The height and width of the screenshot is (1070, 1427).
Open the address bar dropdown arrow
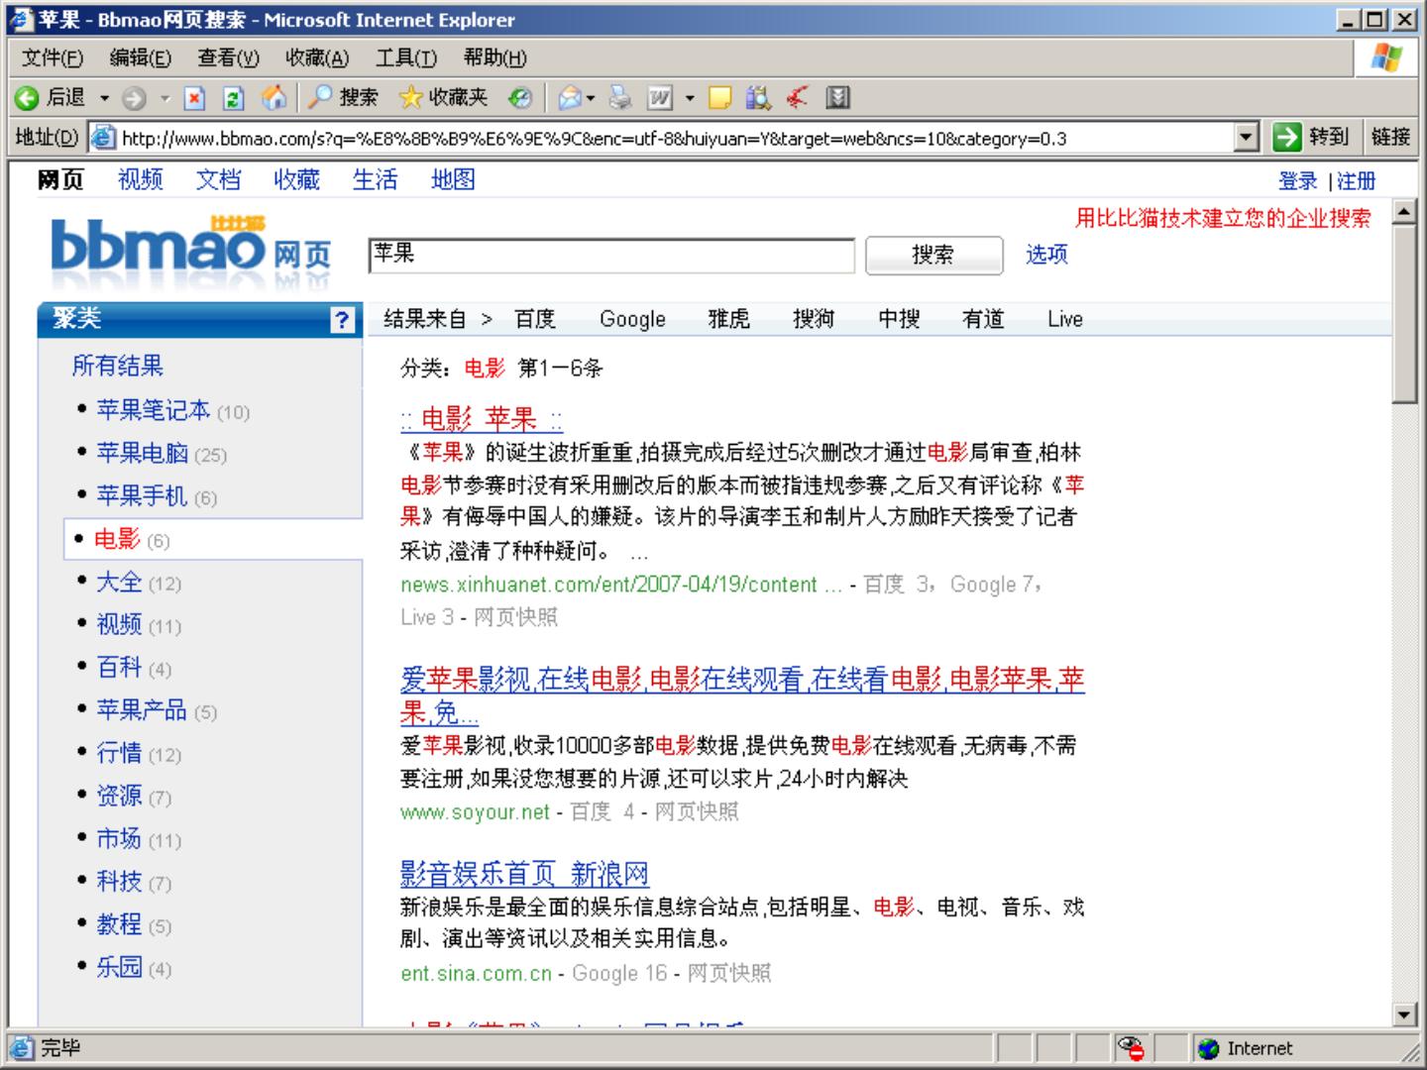click(x=1247, y=138)
